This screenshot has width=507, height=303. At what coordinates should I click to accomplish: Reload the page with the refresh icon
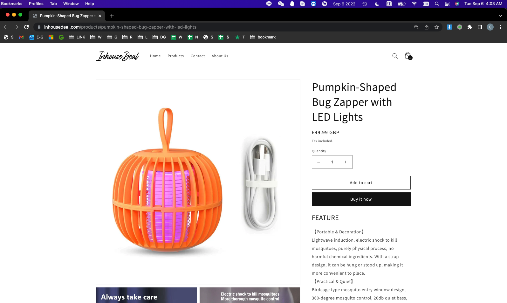(26, 27)
